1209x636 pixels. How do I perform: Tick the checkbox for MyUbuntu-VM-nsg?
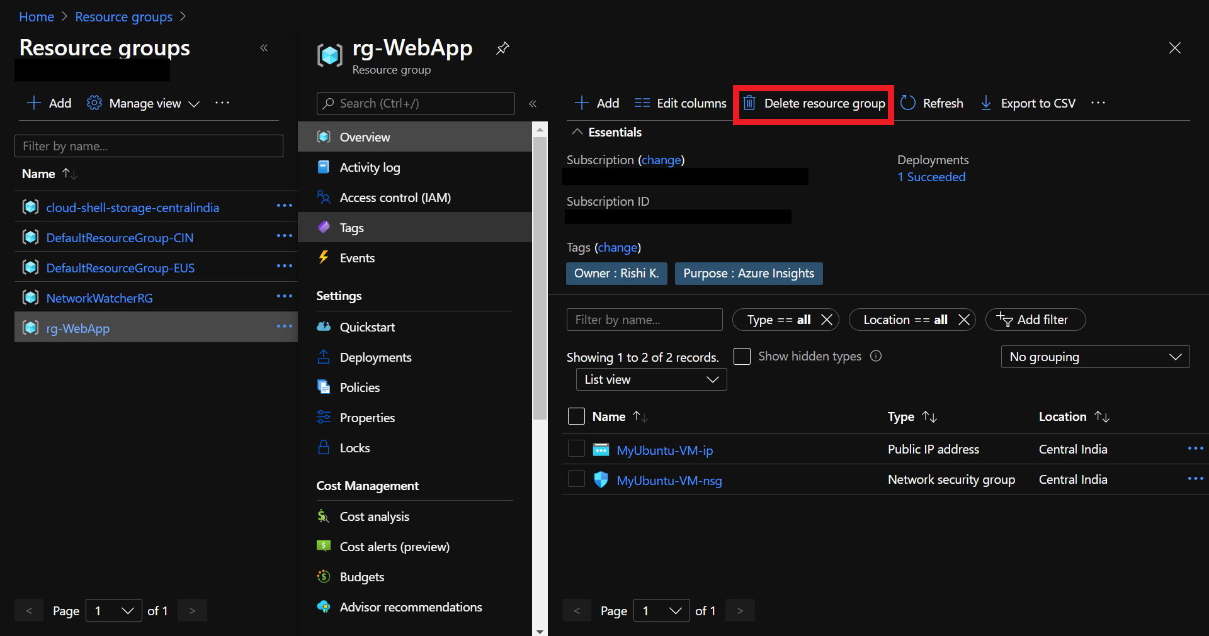point(576,479)
